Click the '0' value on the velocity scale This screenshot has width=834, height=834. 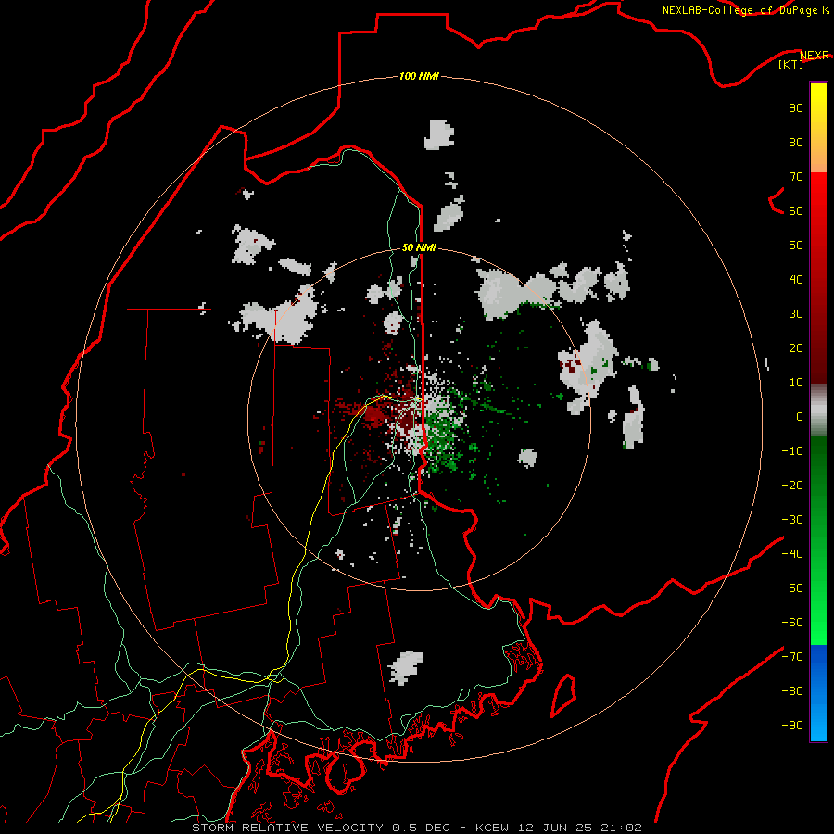800,416
